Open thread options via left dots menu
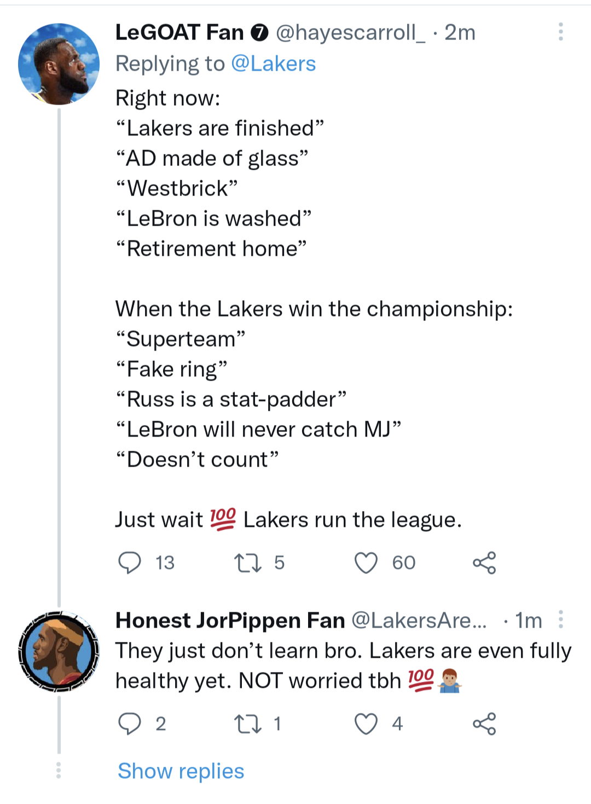 [59, 770]
